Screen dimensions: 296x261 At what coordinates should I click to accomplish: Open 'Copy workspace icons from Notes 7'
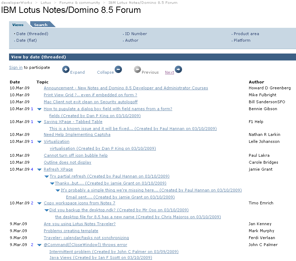tap(80, 203)
